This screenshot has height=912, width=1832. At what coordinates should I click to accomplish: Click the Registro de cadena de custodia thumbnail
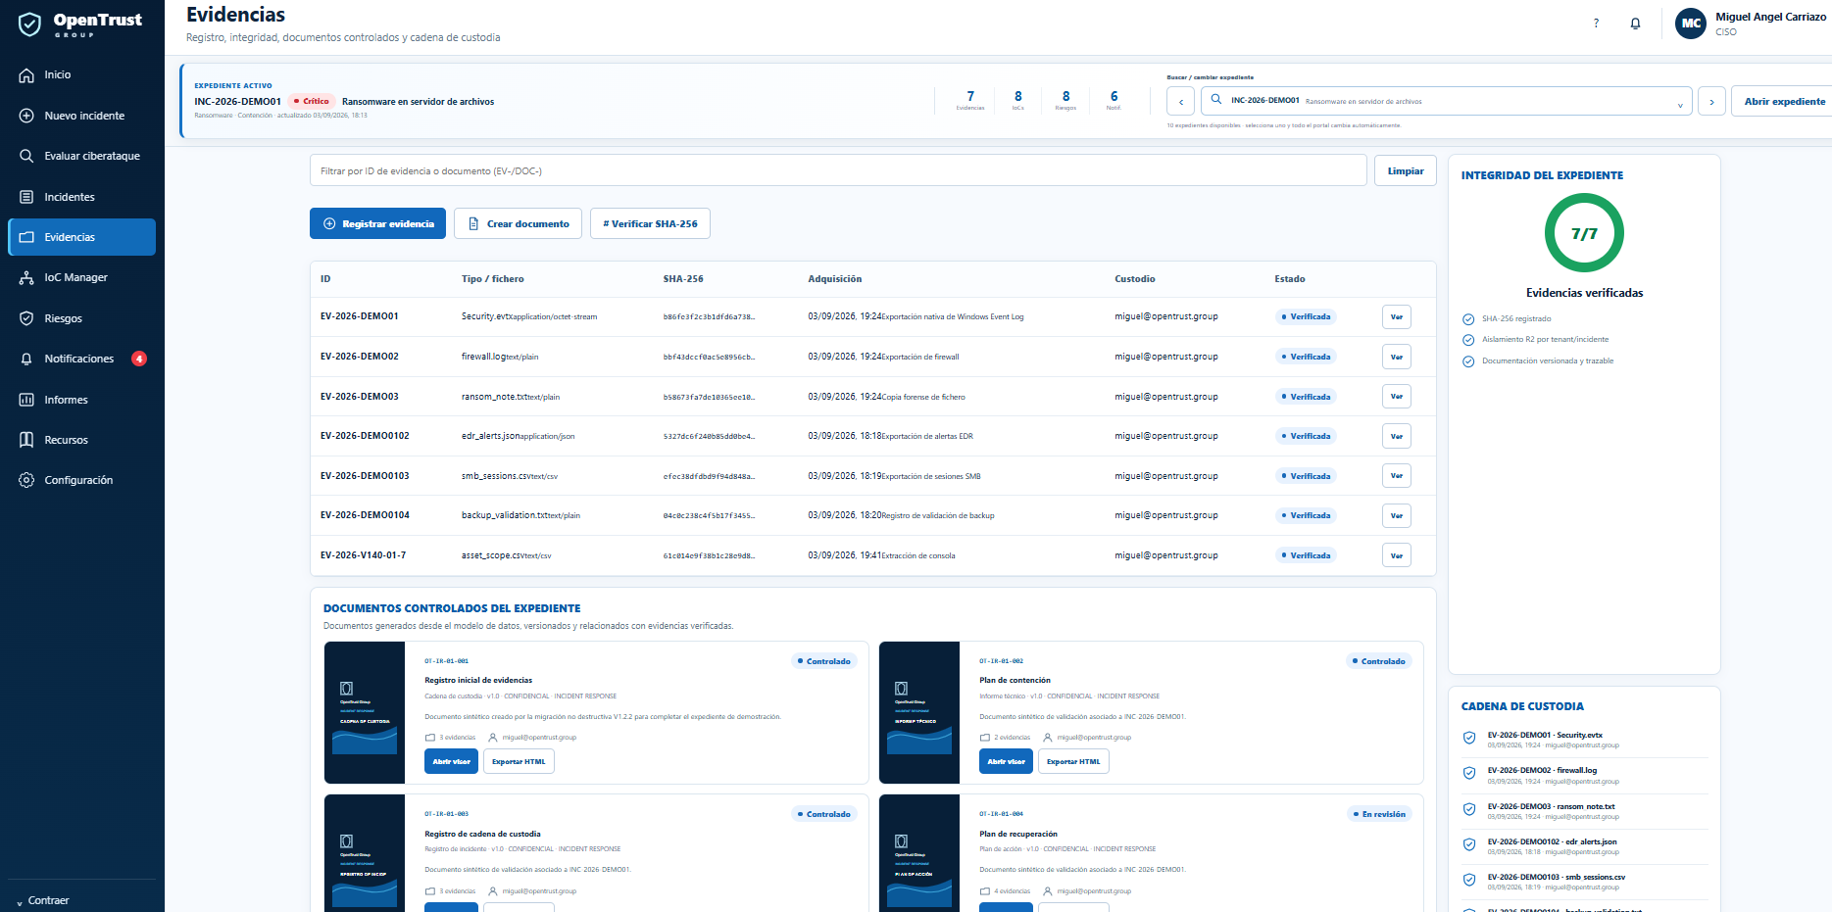(365, 853)
